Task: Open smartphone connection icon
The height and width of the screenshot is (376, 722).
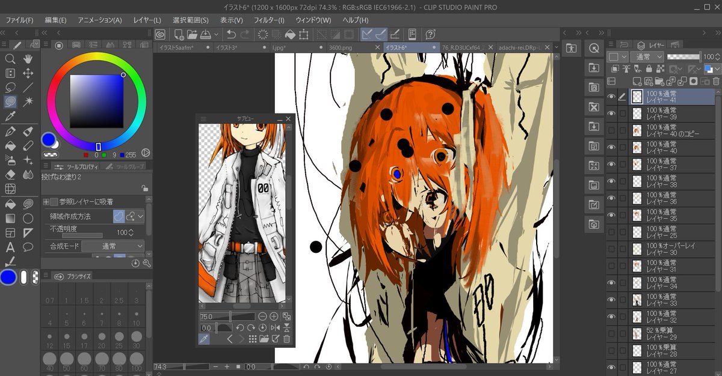Action: tap(413, 34)
